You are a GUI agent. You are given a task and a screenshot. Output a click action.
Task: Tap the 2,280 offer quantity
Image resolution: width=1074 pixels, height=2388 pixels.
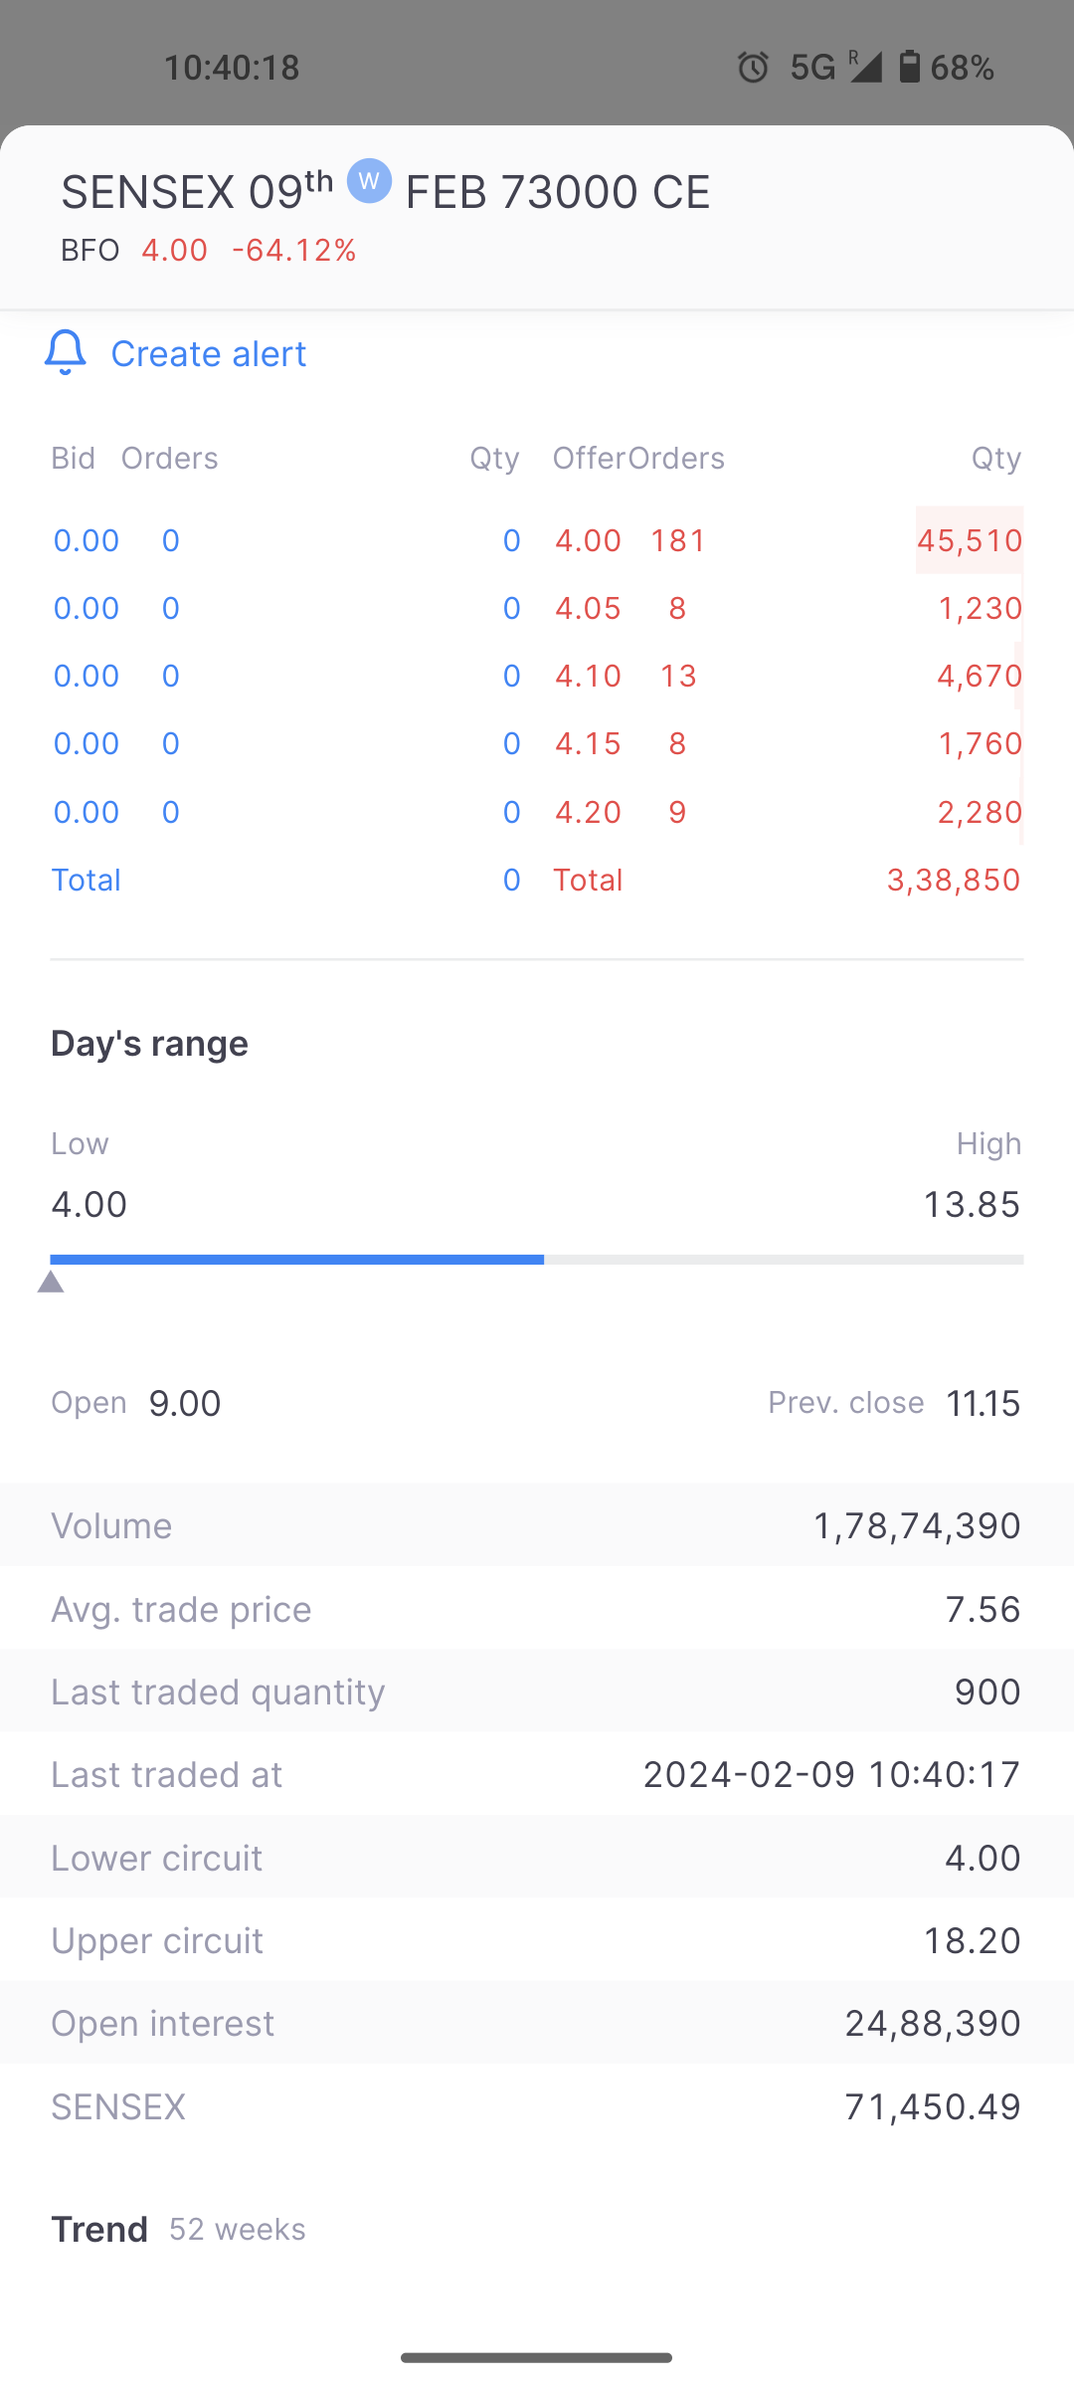[980, 812]
